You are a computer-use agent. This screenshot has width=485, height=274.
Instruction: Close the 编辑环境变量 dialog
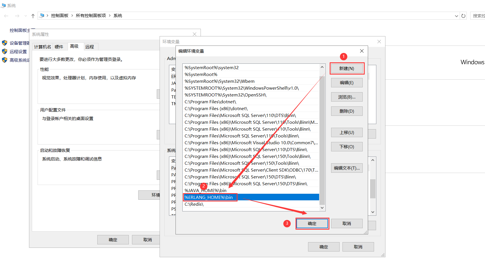pyautogui.click(x=362, y=51)
